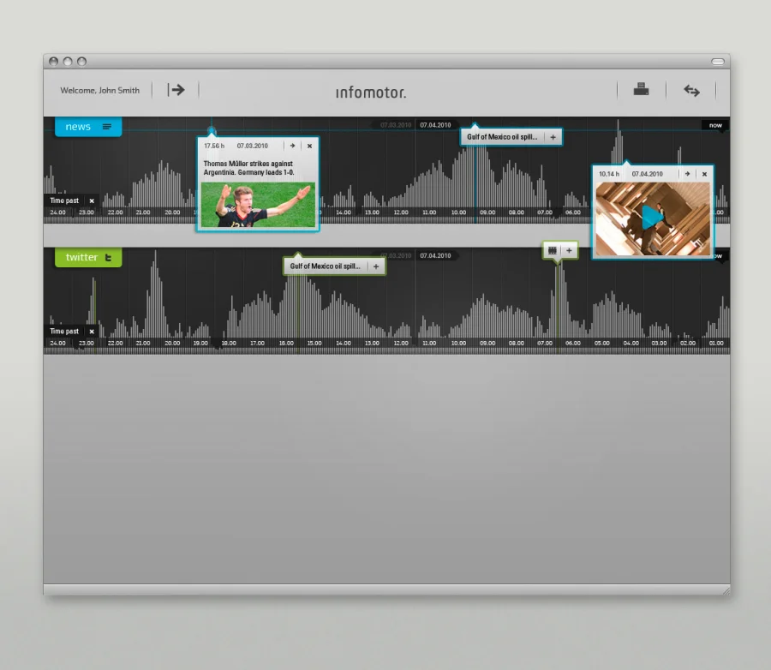771x670 pixels.
Task: Expand the twitter Gulf of Mexico tag
Action: [x=375, y=266]
